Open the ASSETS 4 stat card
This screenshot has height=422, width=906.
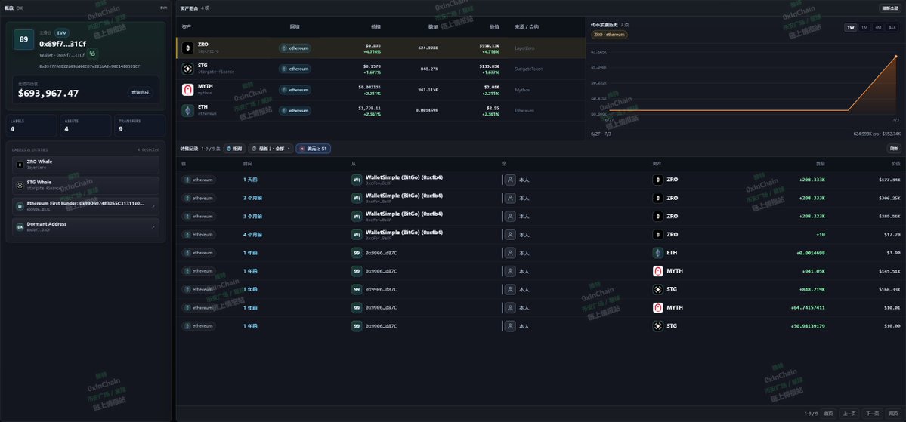click(x=85, y=126)
